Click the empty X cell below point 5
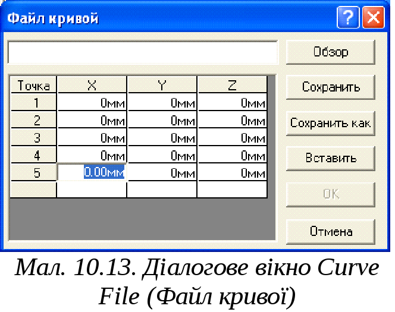The image size is (395, 312). pyautogui.click(x=92, y=190)
